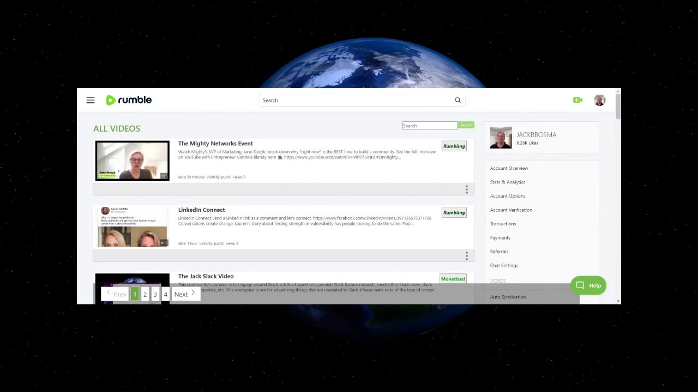The height and width of the screenshot is (392, 698).
Task: Open Transactions page
Action: tap(503, 224)
